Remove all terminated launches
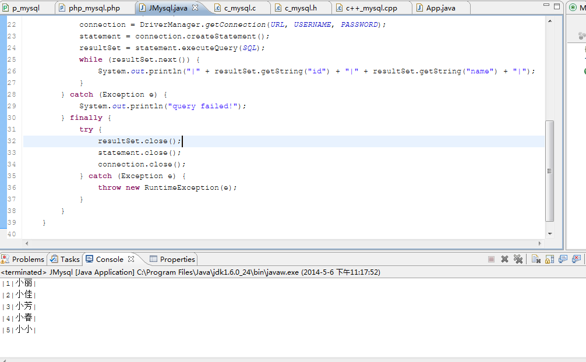The image size is (586, 362). (x=518, y=260)
